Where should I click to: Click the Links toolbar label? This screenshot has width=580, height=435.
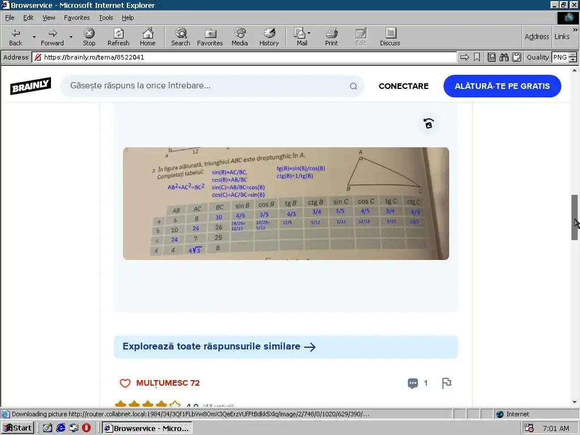tap(561, 36)
